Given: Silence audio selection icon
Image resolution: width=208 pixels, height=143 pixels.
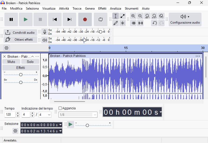Looking at the screenshot, I should 140,23.
